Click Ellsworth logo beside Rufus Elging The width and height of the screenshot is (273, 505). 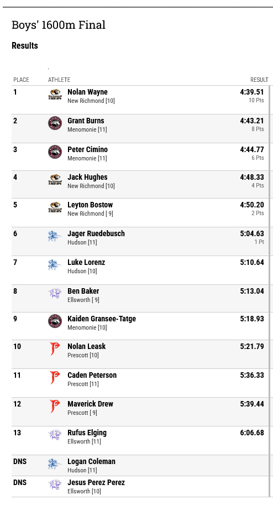pos(55,435)
